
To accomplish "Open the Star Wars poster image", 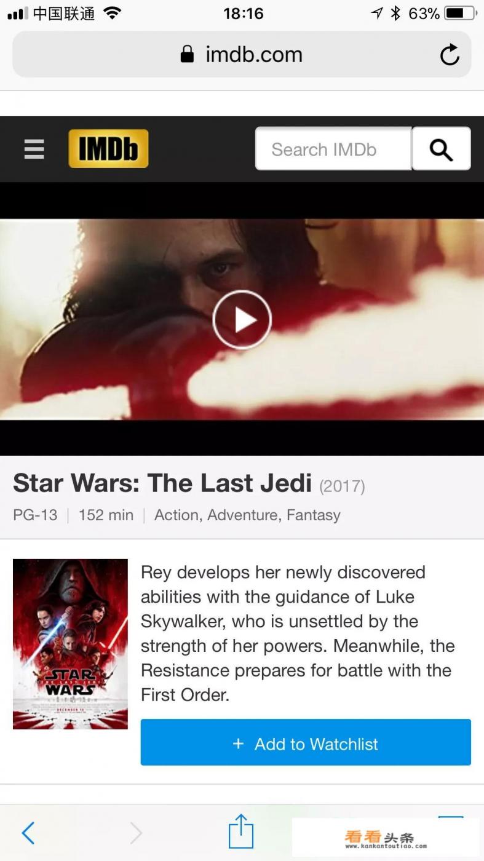I will pyautogui.click(x=70, y=644).
